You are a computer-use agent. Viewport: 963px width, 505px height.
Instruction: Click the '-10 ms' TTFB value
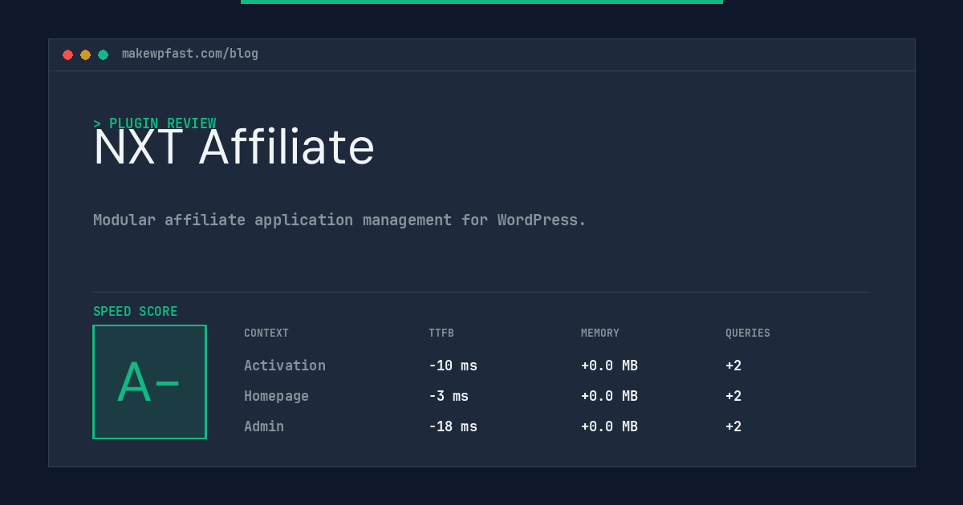tap(453, 366)
